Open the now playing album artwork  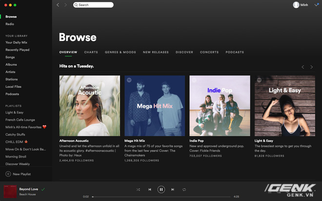click(x=10, y=191)
